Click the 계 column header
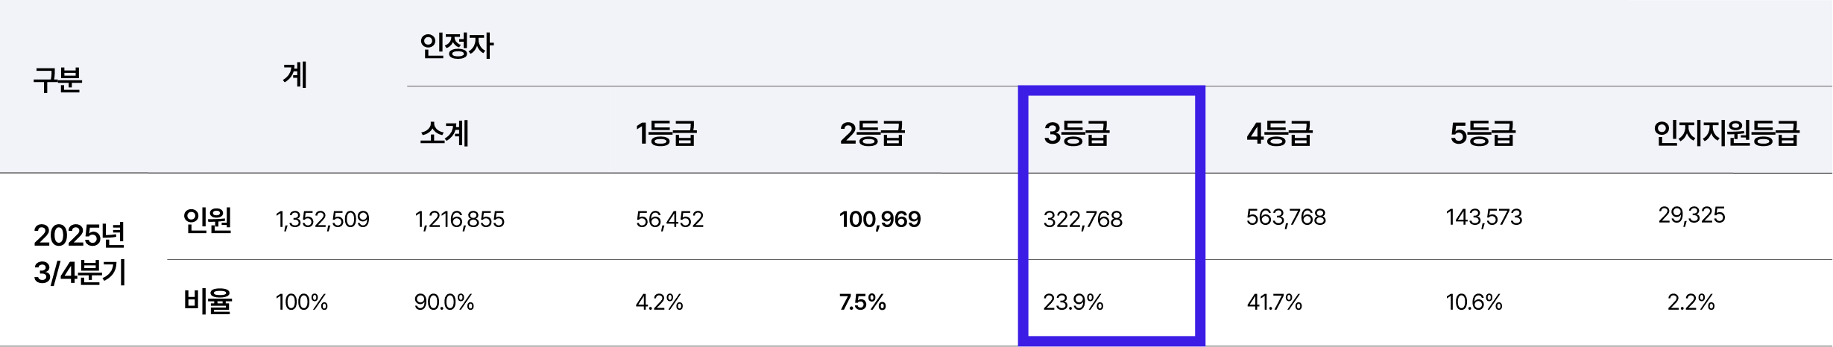The image size is (1833, 347). (x=295, y=75)
